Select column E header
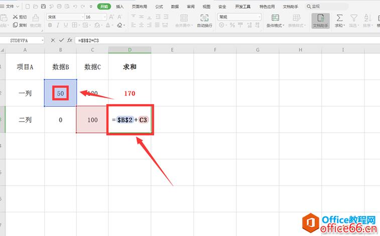Screen dimensions: 380x236 click(172, 50)
